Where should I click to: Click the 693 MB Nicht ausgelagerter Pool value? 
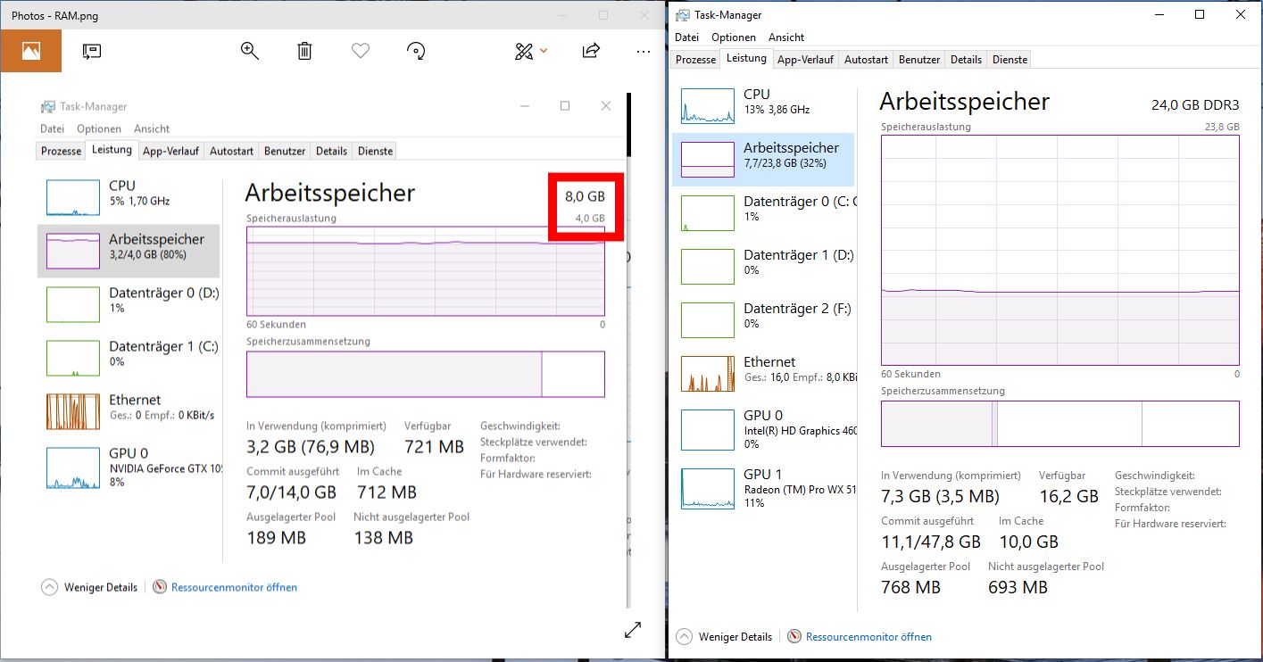1018,587
